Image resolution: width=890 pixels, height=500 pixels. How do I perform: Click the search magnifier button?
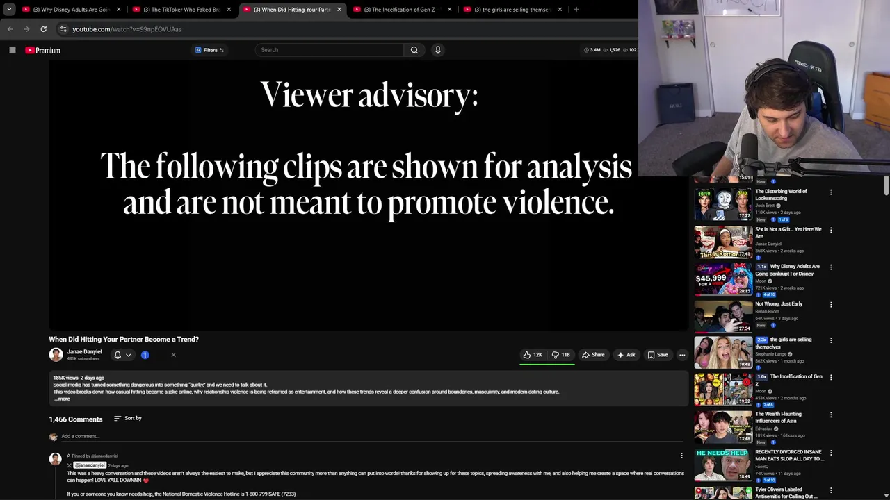click(x=414, y=50)
